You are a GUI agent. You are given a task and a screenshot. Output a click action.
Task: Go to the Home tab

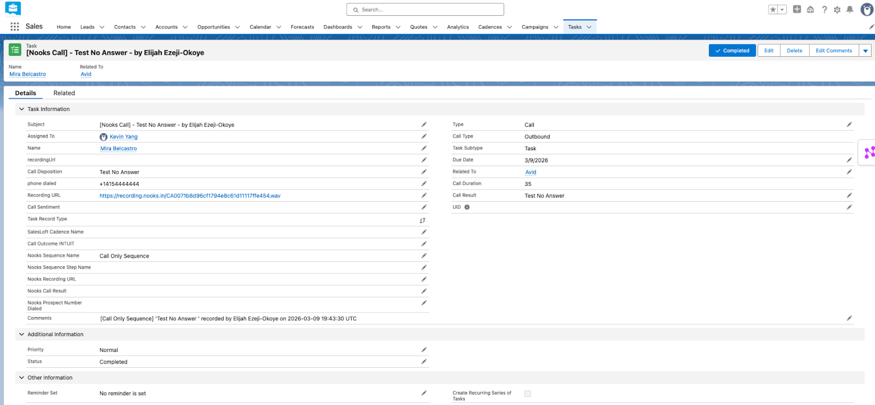64,27
